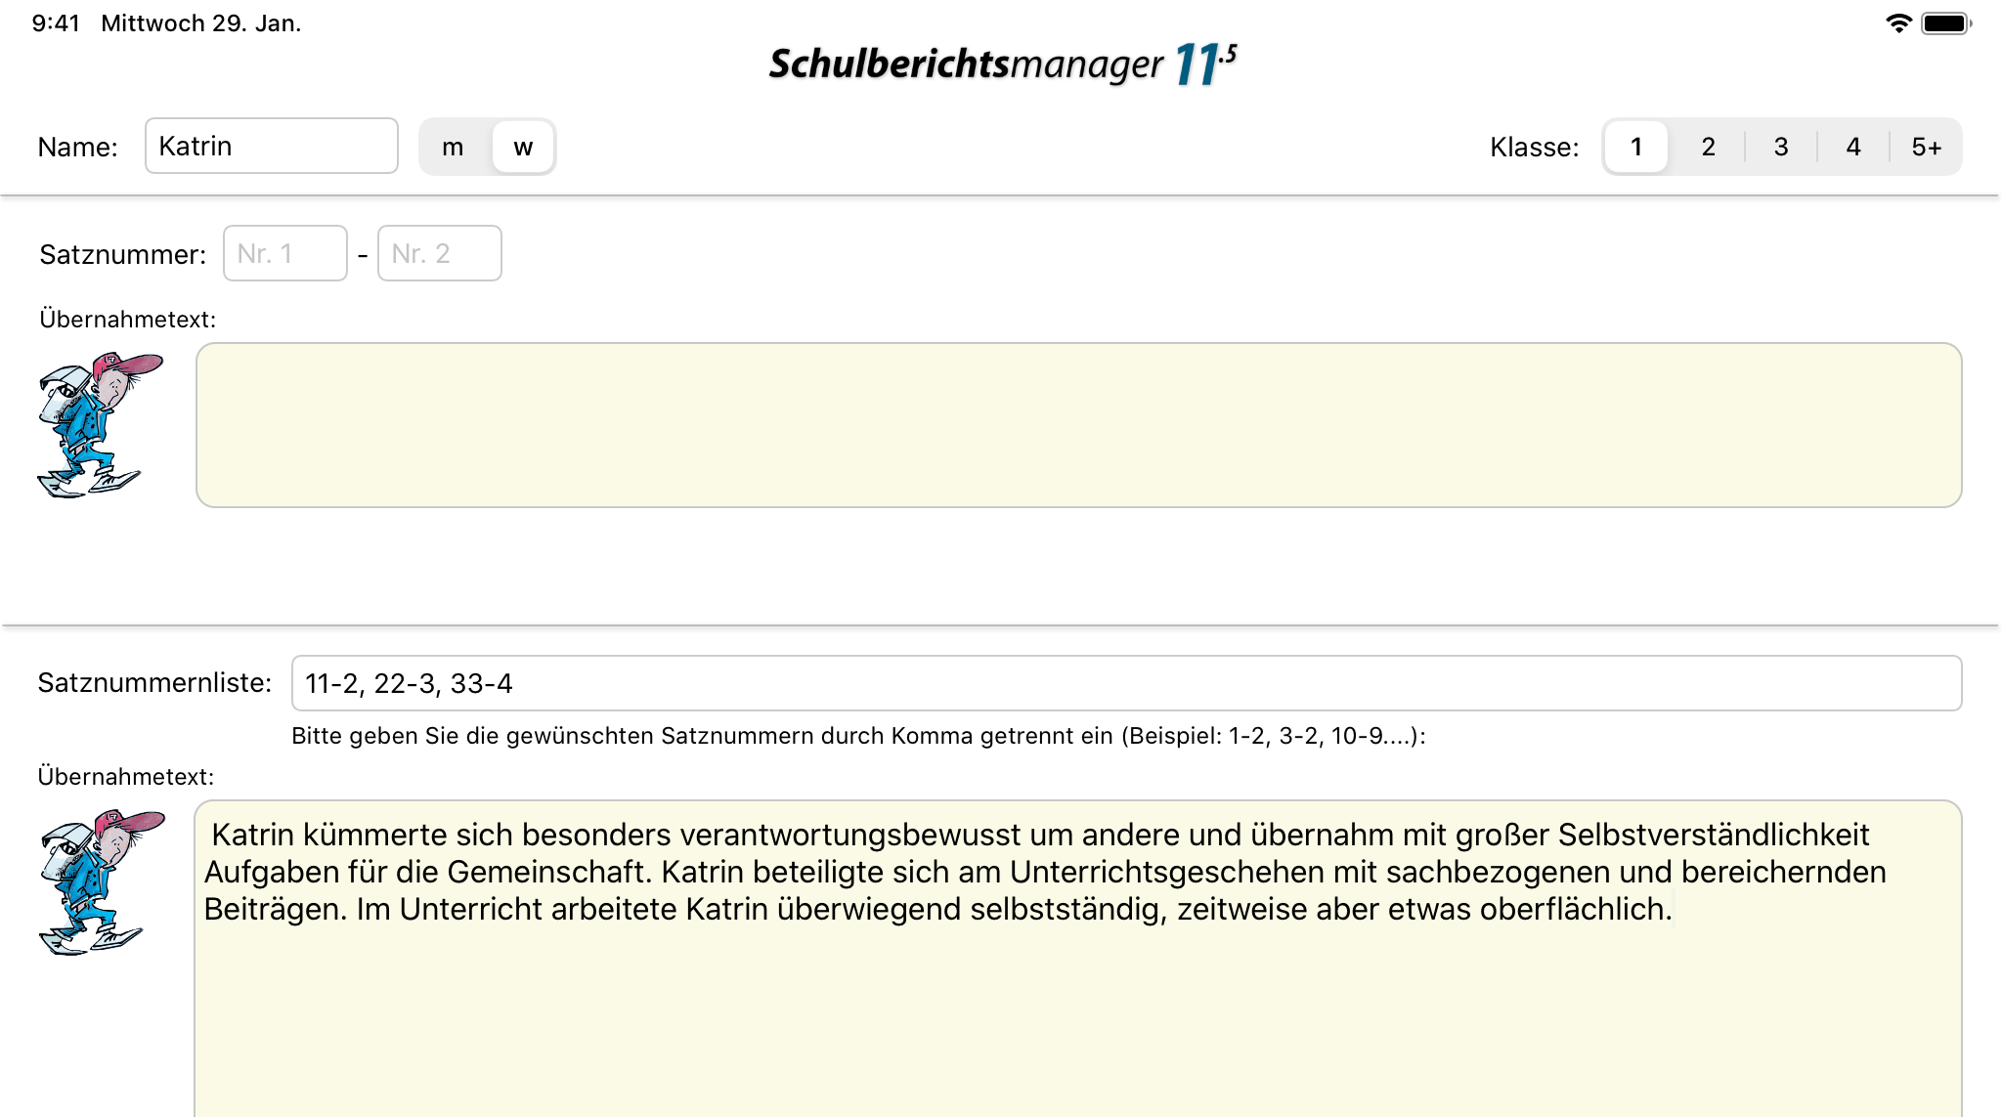Screen dimensions: 2002x1117
Task: Select Klasse 5+ option
Action: click(1926, 147)
